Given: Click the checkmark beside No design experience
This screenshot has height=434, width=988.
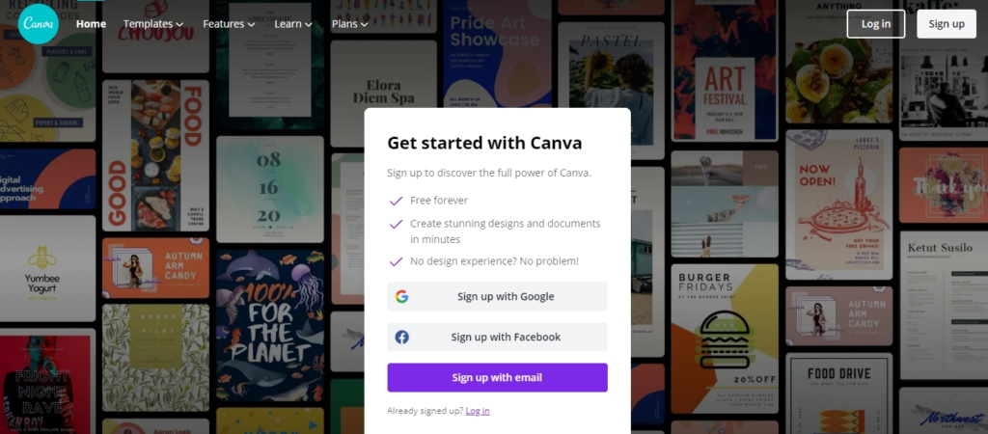Looking at the screenshot, I should pyautogui.click(x=396, y=260).
